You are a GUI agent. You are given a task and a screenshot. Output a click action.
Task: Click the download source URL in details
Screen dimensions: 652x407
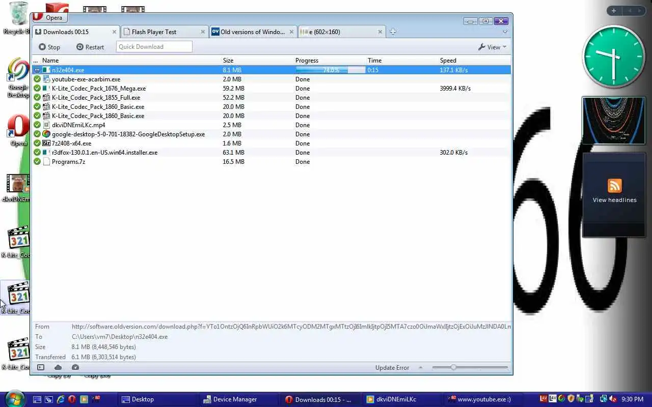pos(291,327)
